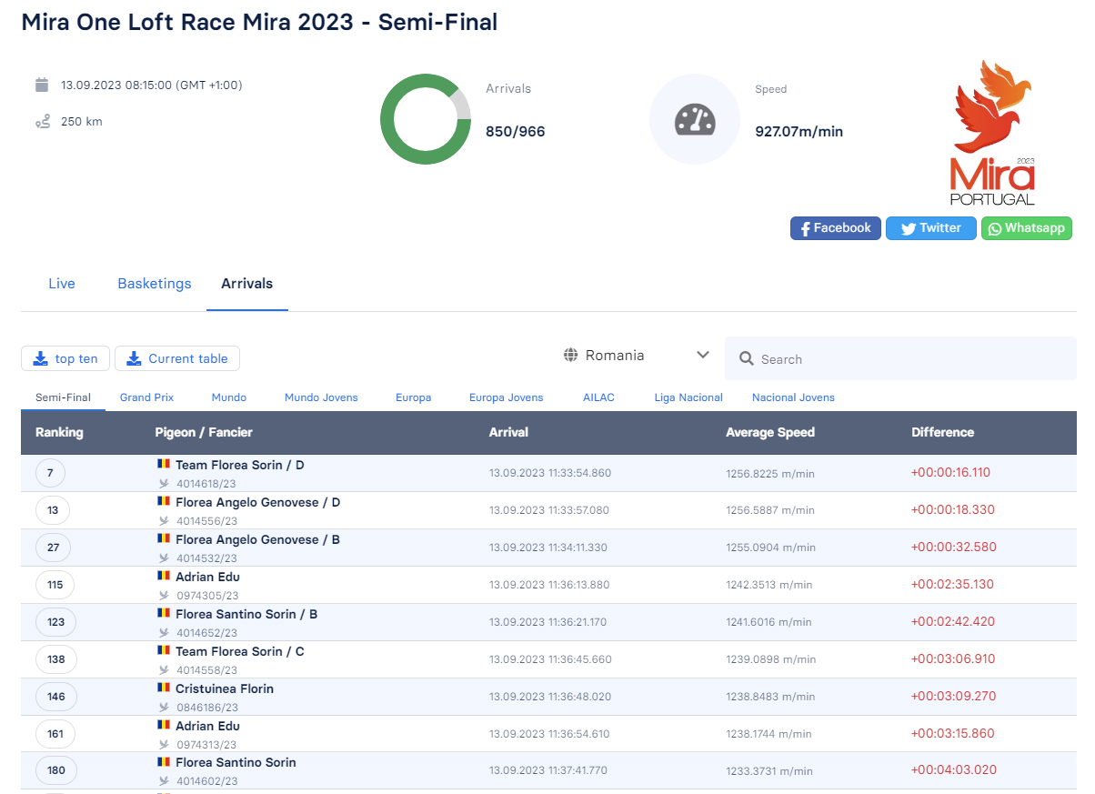Click the pigeon icon next to 0974313/23
The height and width of the screenshot is (794, 1095).
(164, 745)
